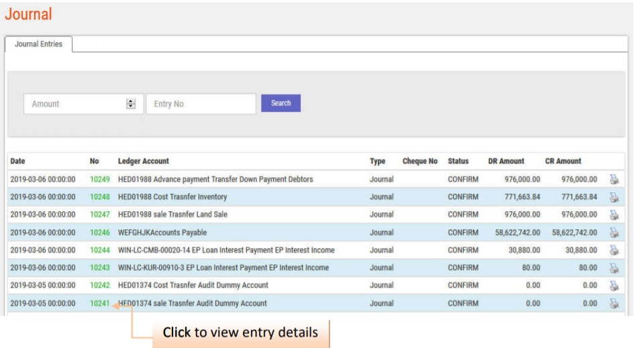Select entry link 10242

click(x=99, y=286)
